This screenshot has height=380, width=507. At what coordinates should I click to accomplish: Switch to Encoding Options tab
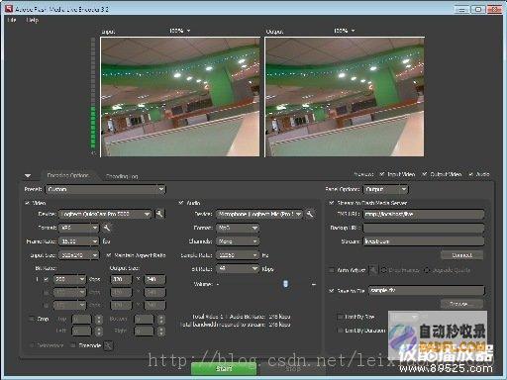click(x=68, y=175)
